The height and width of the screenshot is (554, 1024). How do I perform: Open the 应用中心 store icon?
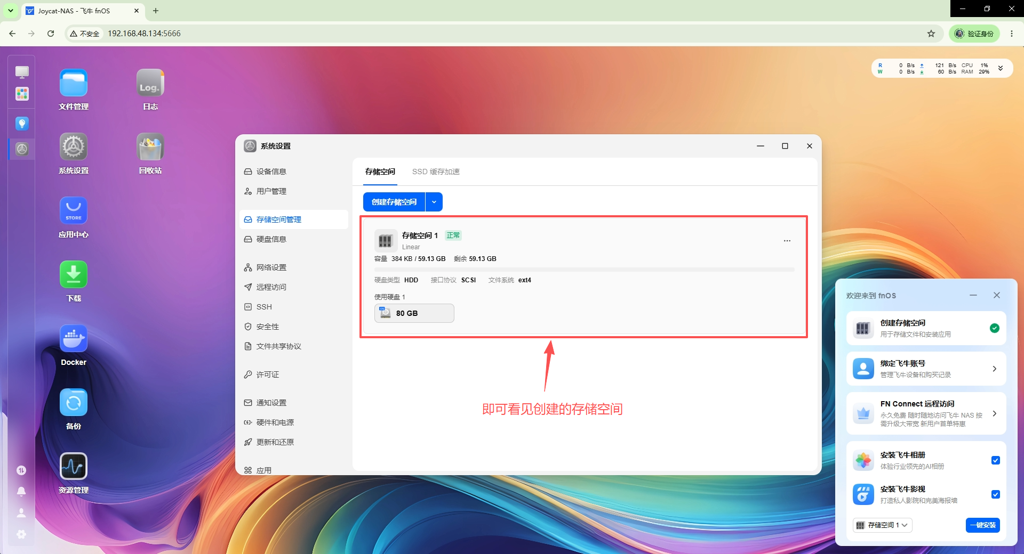pos(74,211)
